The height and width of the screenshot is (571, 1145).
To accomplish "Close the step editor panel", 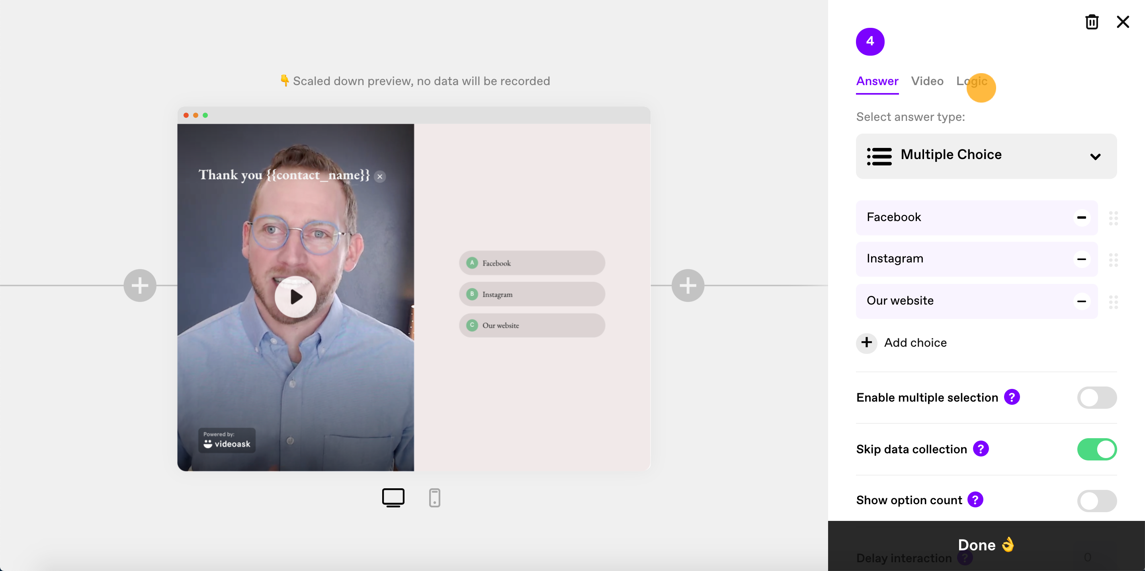I will coord(1123,22).
